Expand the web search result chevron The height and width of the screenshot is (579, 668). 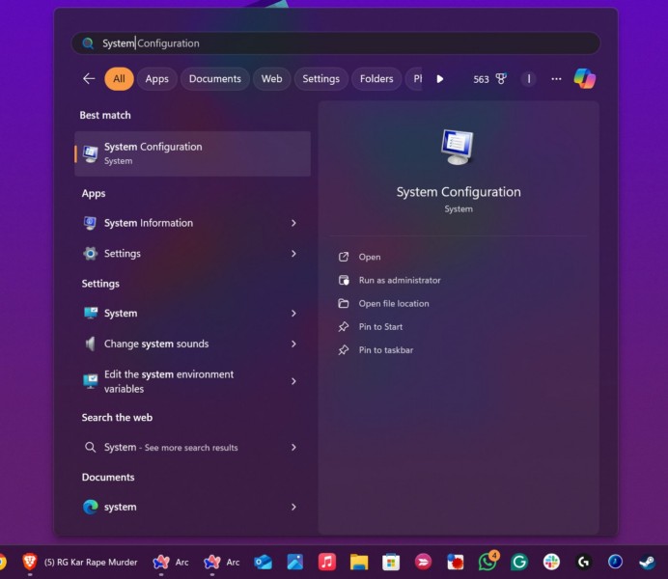(293, 447)
